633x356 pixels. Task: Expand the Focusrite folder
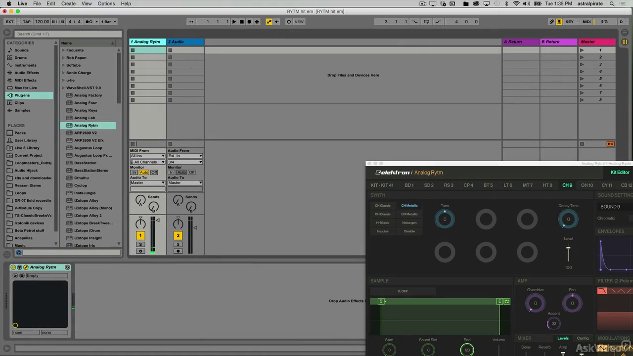pos(63,50)
